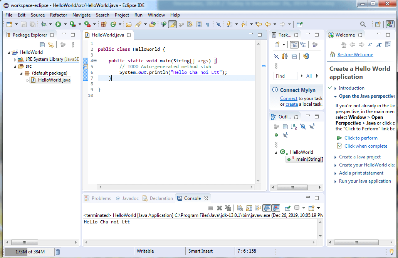Viewport: 398px width, 258px height.
Task: Click the Search flashlight toolbar icon
Action: coord(138,24)
